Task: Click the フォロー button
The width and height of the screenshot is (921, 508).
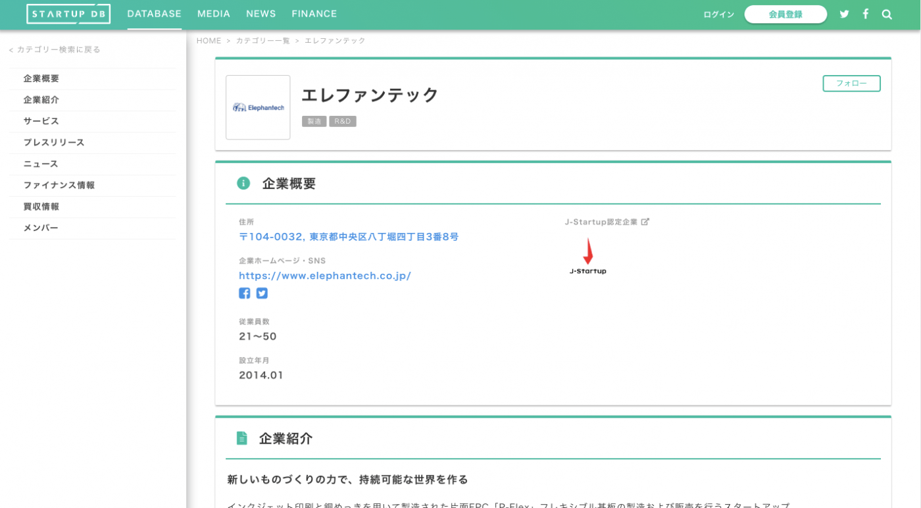Action: pos(851,84)
